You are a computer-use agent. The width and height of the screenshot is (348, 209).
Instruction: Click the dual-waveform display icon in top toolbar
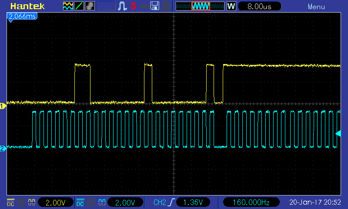(68, 6)
